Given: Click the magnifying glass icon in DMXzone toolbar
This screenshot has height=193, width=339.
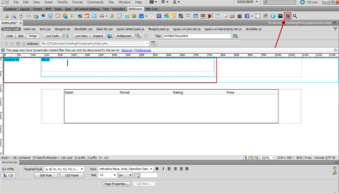Looking at the screenshot, I should (x=295, y=16).
